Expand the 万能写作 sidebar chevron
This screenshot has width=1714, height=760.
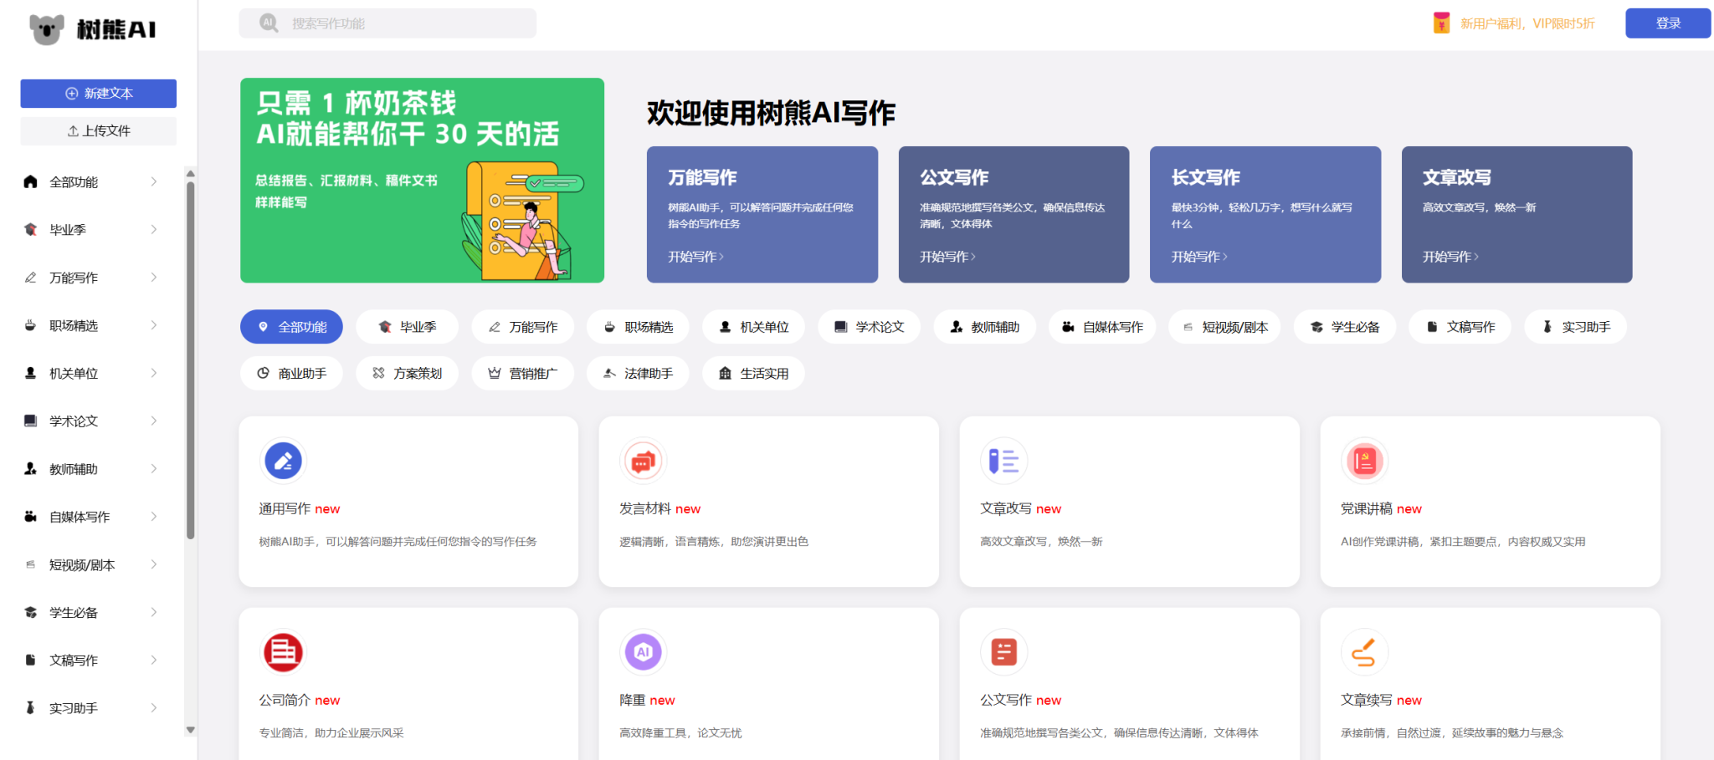154,277
